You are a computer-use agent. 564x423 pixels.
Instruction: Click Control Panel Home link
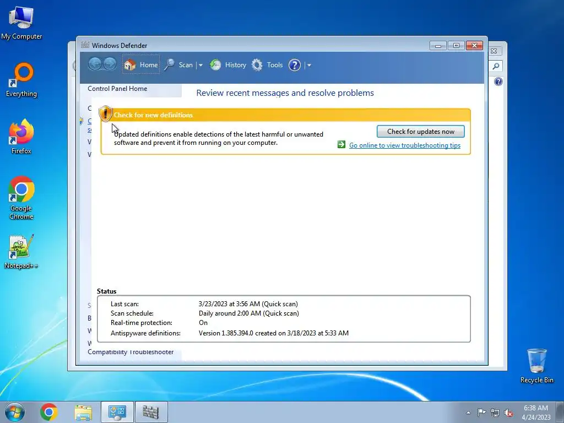click(117, 89)
